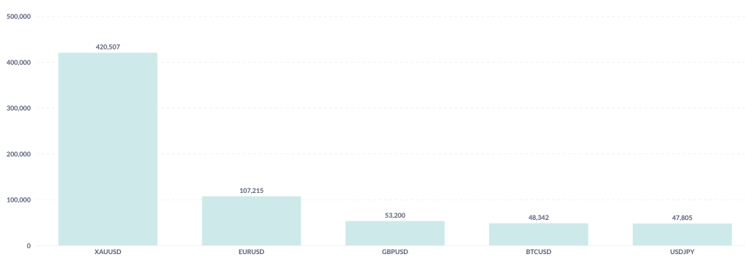
Task: Click the USDJPY bar
Action: click(x=682, y=234)
